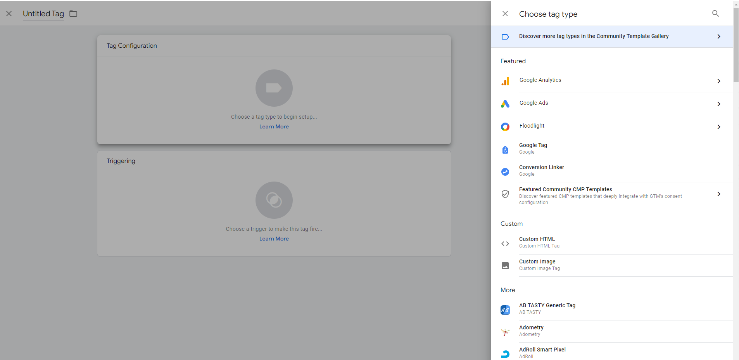Edit the Untitled Tag name field
This screenshot has height=360, width=739.
click(x=43, y=14)
